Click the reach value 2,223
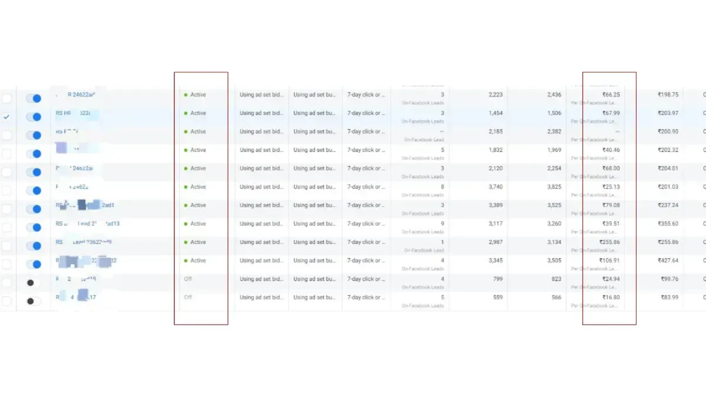 tap(495, 94)
